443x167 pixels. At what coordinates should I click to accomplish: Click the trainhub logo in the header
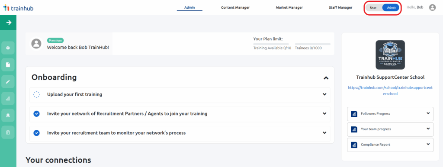(18, 8)
